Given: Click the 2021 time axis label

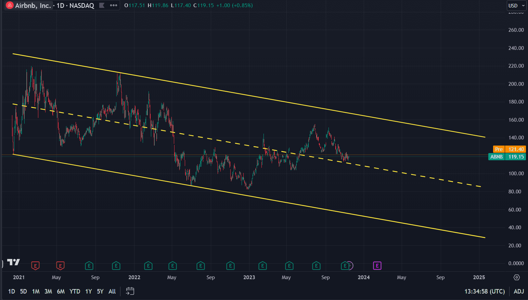Looking at the screenshot, I should [x=19, y=277].
